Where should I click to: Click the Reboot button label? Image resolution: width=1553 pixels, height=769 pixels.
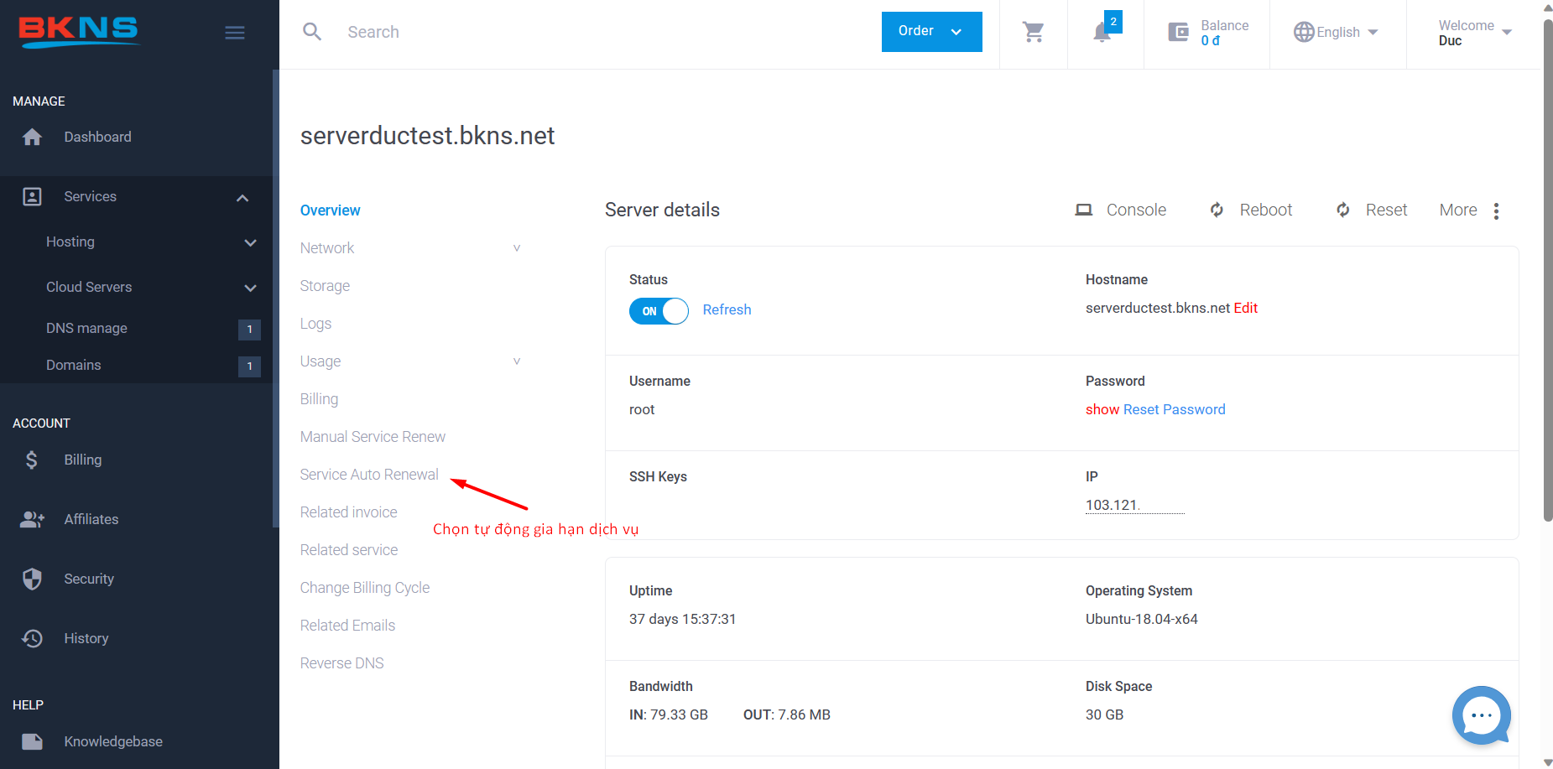[1266, 210]
